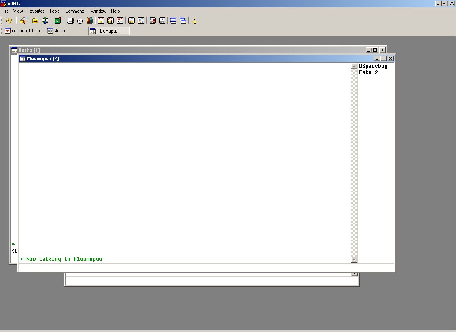Viewport: 456px width, 332px height.
Task: Open the Scripts Editor /a icon
Action: [57, 21]
